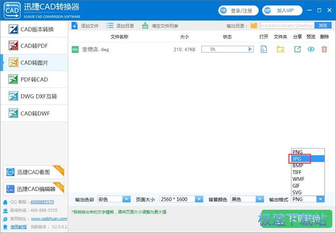Open the CAD版本转换 sidebar section
The image size is (336, 233).
pos(34,29)
